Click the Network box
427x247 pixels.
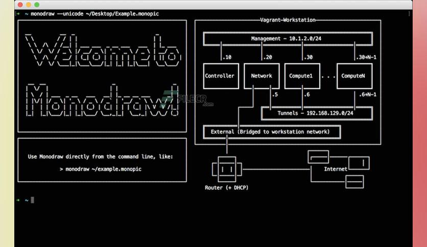[262, 76]
